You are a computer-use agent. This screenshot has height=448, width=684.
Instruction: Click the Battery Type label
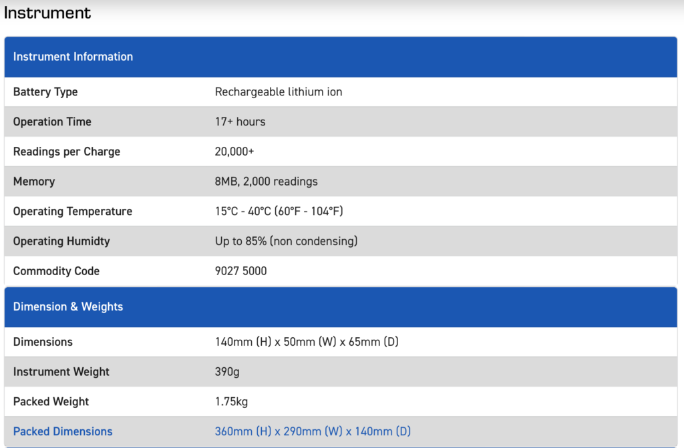(45, 92)
